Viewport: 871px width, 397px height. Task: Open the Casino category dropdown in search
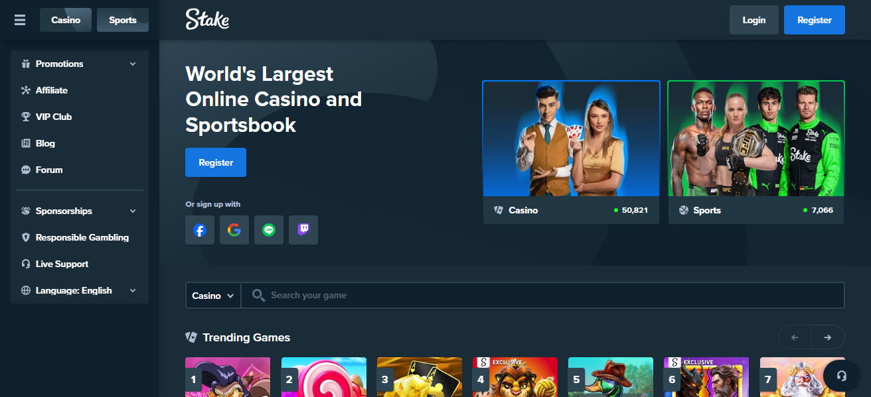point(213,296)
